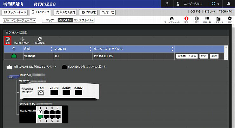Switch view to マップ
Image resolution: width=235 pixels, height=128 pixels.
tap(50, 20)
